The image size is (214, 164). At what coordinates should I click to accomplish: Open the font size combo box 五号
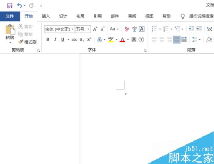83,29
